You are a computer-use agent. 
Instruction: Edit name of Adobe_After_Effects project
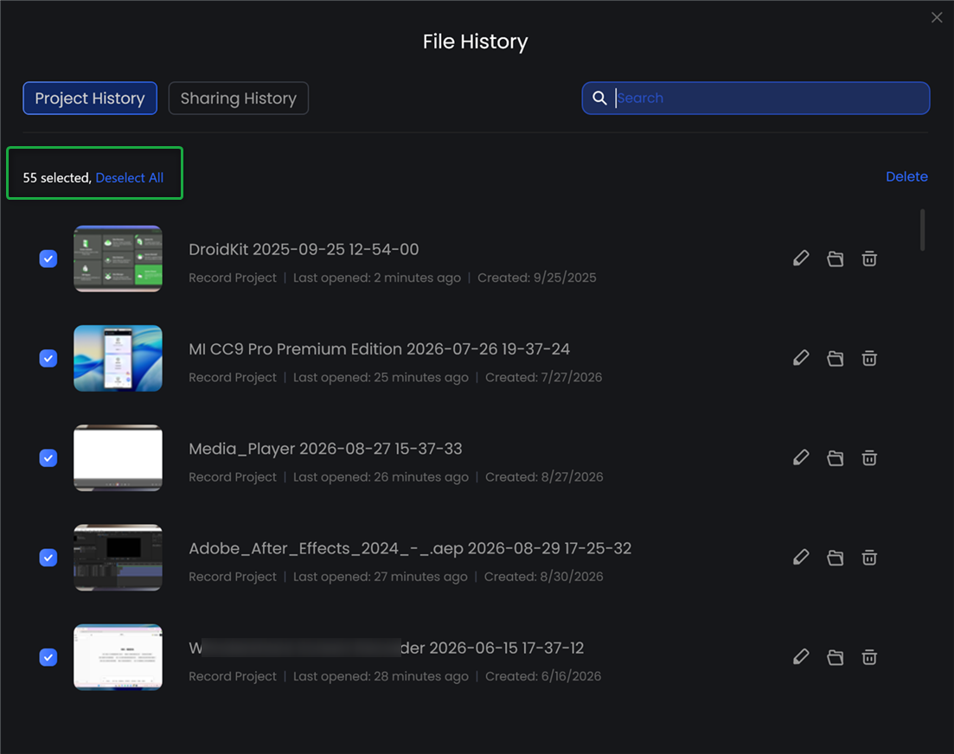(x=801, y=558)
